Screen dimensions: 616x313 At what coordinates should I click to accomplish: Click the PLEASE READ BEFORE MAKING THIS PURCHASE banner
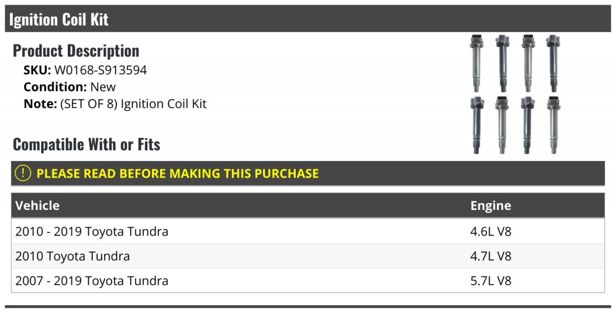pyautogui.click(x=178, y=173)
